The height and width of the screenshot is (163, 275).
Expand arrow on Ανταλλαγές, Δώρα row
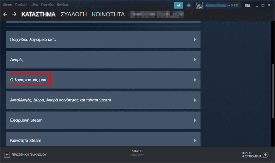(195, 100)
